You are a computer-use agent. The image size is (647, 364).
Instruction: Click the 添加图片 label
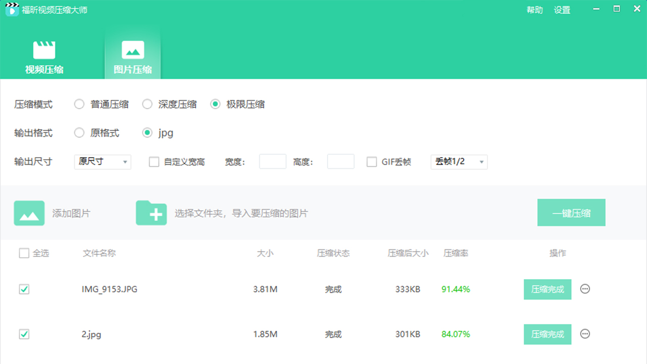71,213
